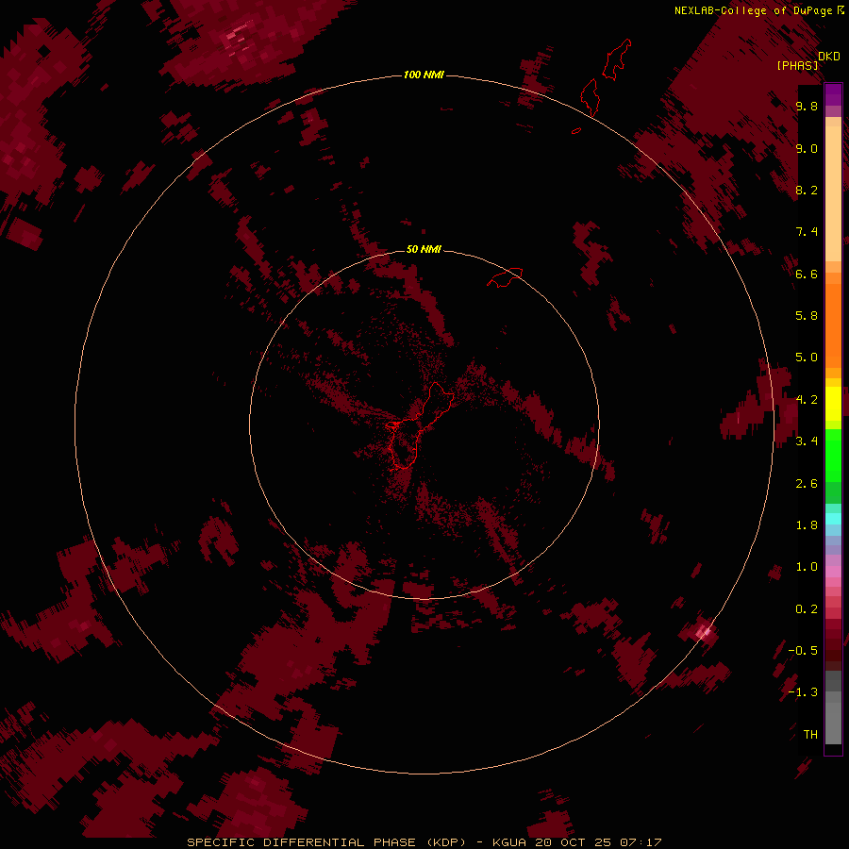Click the bright pink echo on southeast 100 NMI ring
849x849 pixels.
pyautogui.click(x=703, y=631)
